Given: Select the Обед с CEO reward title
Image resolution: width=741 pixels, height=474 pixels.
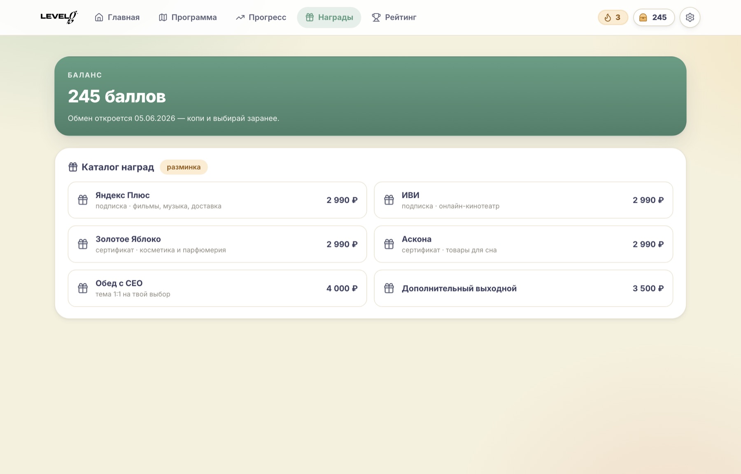Looking at the screenshot, I should click(119, 283).
